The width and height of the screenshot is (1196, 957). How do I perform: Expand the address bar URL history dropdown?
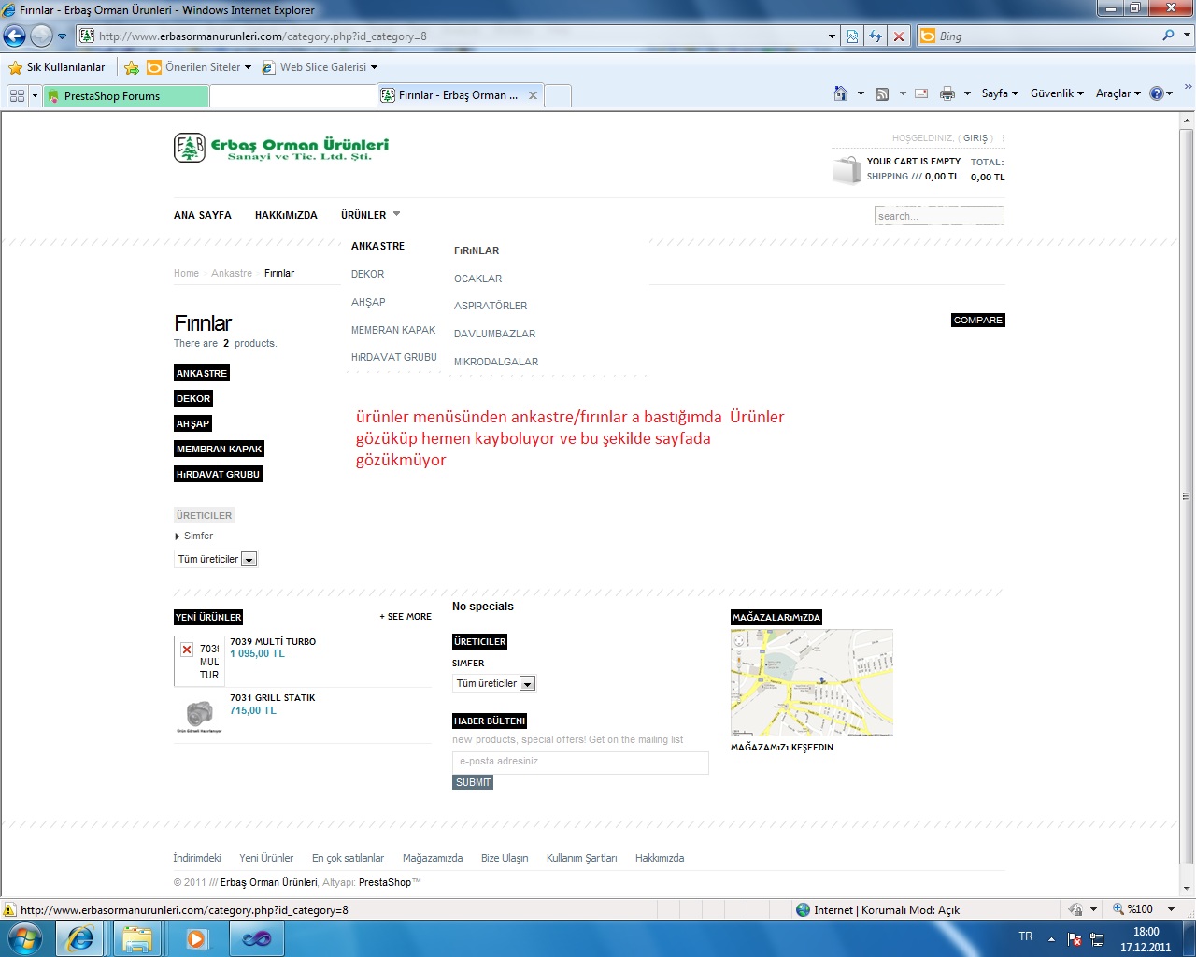pos(832,36)
